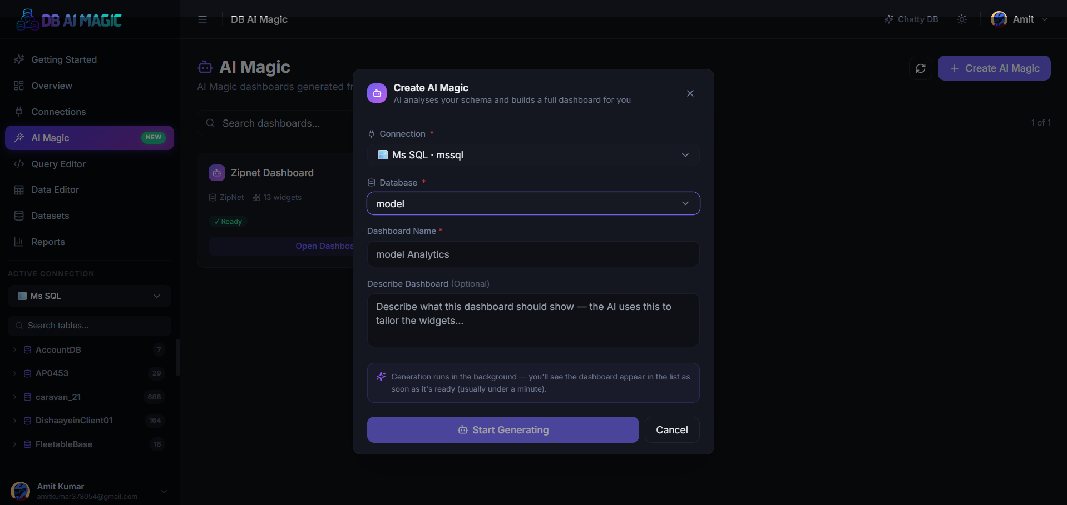1067x505 pixels.
Task: Expand the DishaayeinClient01 database
Action: point(14,421)
